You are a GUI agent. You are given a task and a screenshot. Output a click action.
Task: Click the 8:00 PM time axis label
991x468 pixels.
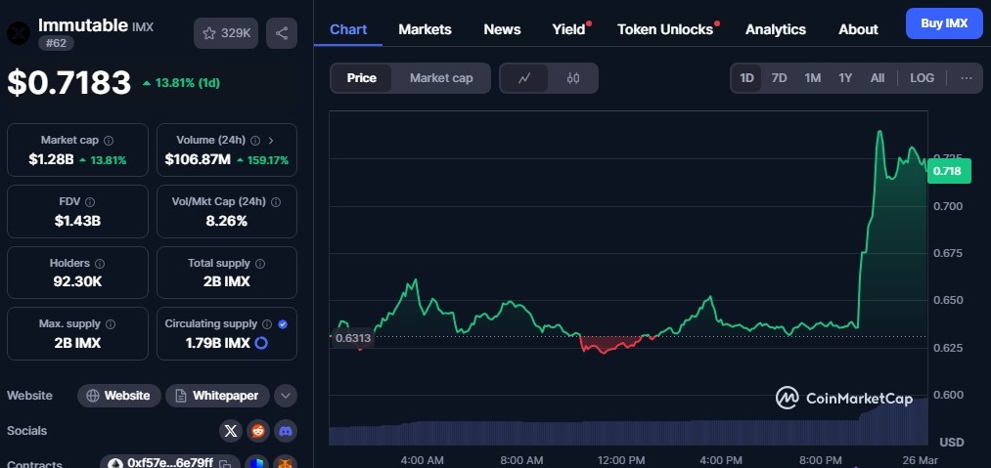click(821, 460)
